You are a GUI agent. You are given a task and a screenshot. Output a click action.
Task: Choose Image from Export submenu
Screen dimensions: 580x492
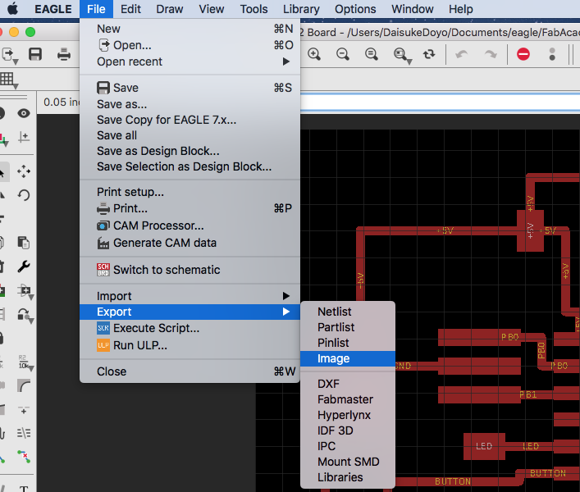coord(348,358)
